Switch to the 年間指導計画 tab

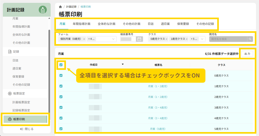point(81,24)
